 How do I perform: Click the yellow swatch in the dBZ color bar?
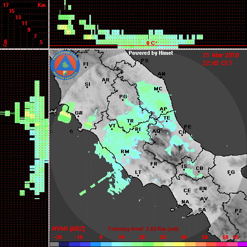pos(179,245)
